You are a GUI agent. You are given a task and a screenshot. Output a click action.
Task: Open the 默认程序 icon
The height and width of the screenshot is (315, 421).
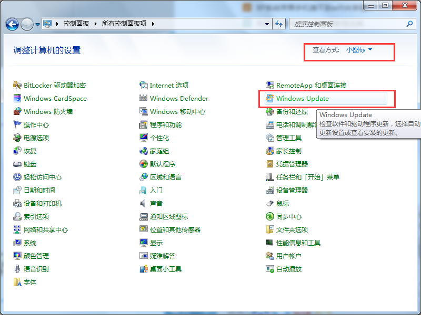143,164
